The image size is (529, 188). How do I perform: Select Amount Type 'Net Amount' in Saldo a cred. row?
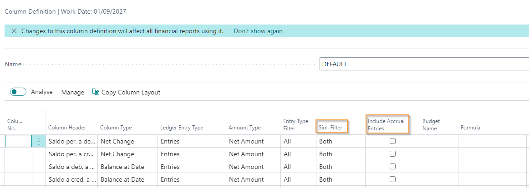point(253,179)
